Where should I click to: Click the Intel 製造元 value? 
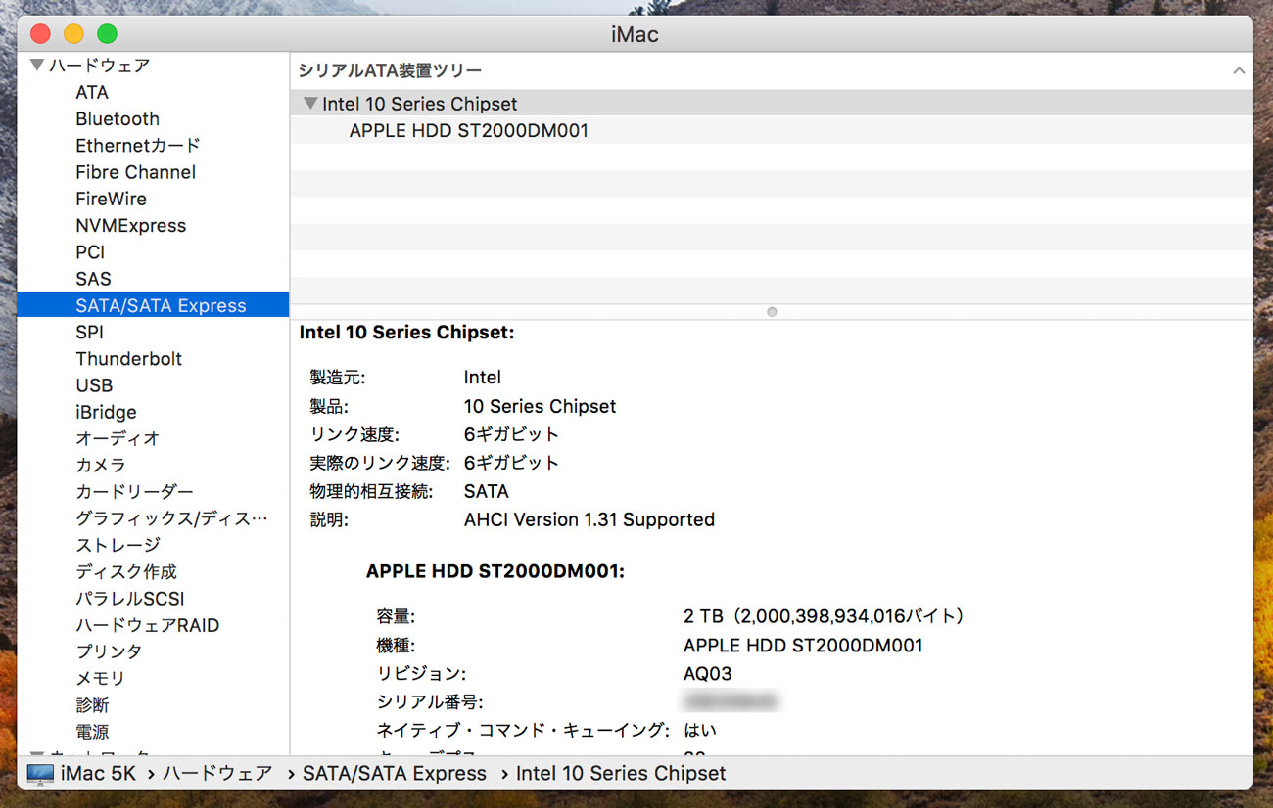(x=483, y=378)
